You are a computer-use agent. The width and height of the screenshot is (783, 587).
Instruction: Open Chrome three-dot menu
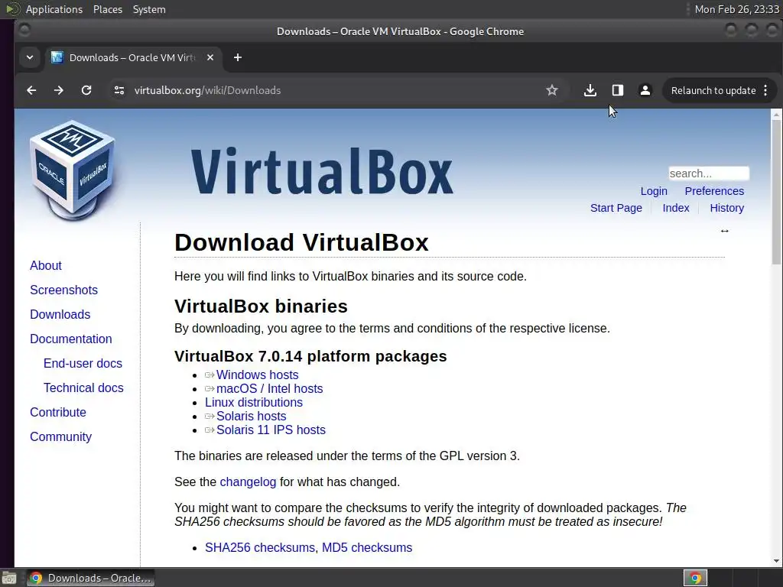click(x=765, y=90)
